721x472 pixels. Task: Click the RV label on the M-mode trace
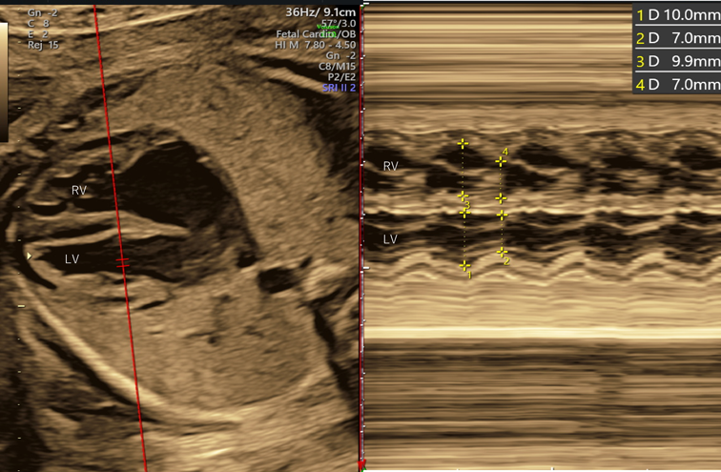[391, 166]
